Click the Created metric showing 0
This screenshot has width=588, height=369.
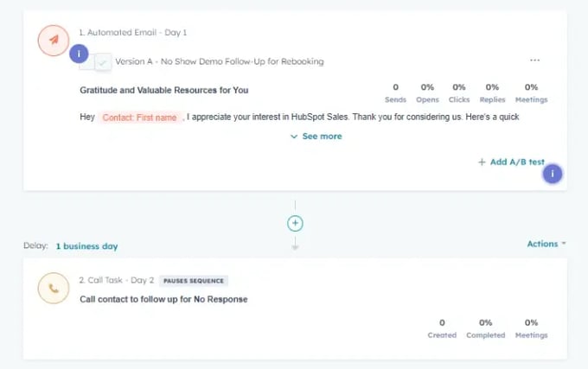click(442, 328)
